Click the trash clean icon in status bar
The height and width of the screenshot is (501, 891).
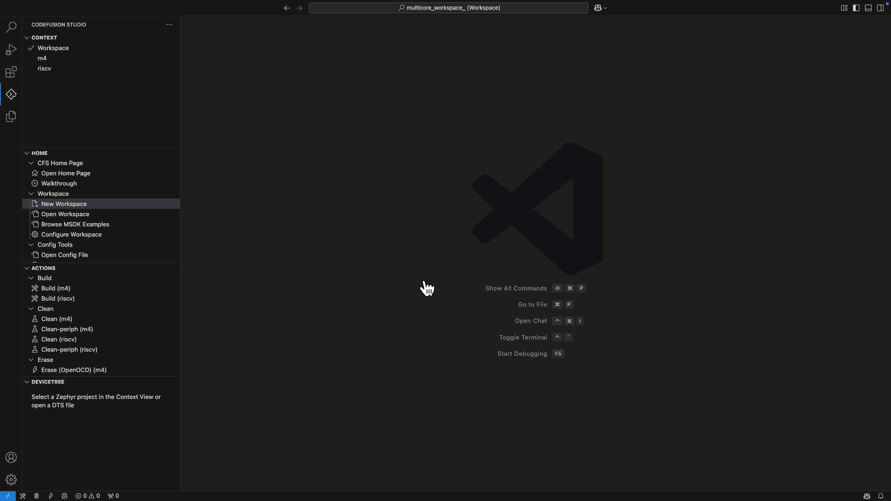coord(36,496)
